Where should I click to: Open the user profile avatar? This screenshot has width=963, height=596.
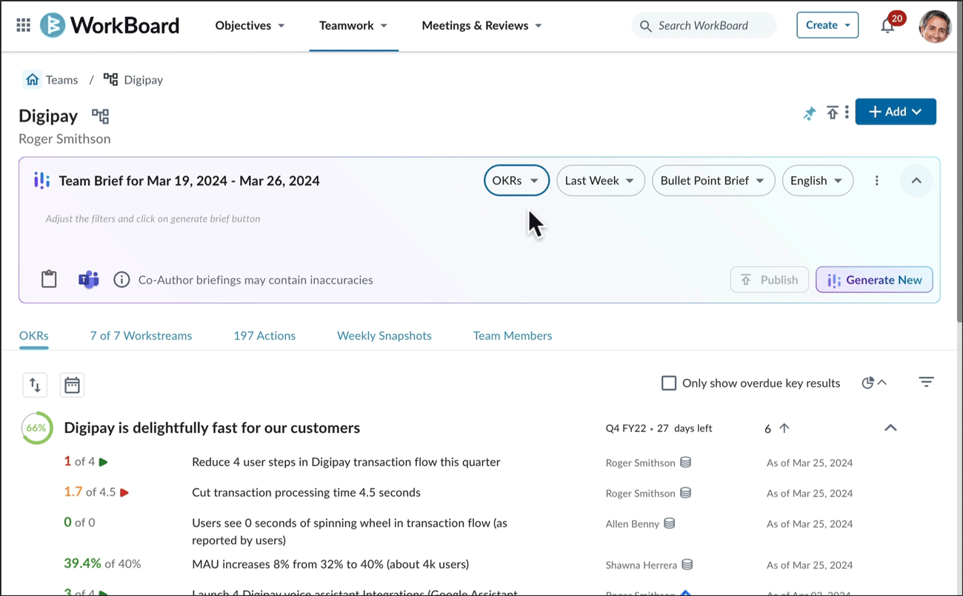click(x=935, y=26)
